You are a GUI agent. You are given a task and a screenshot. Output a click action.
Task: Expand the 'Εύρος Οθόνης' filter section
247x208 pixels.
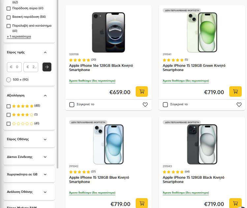pos(45,139)
